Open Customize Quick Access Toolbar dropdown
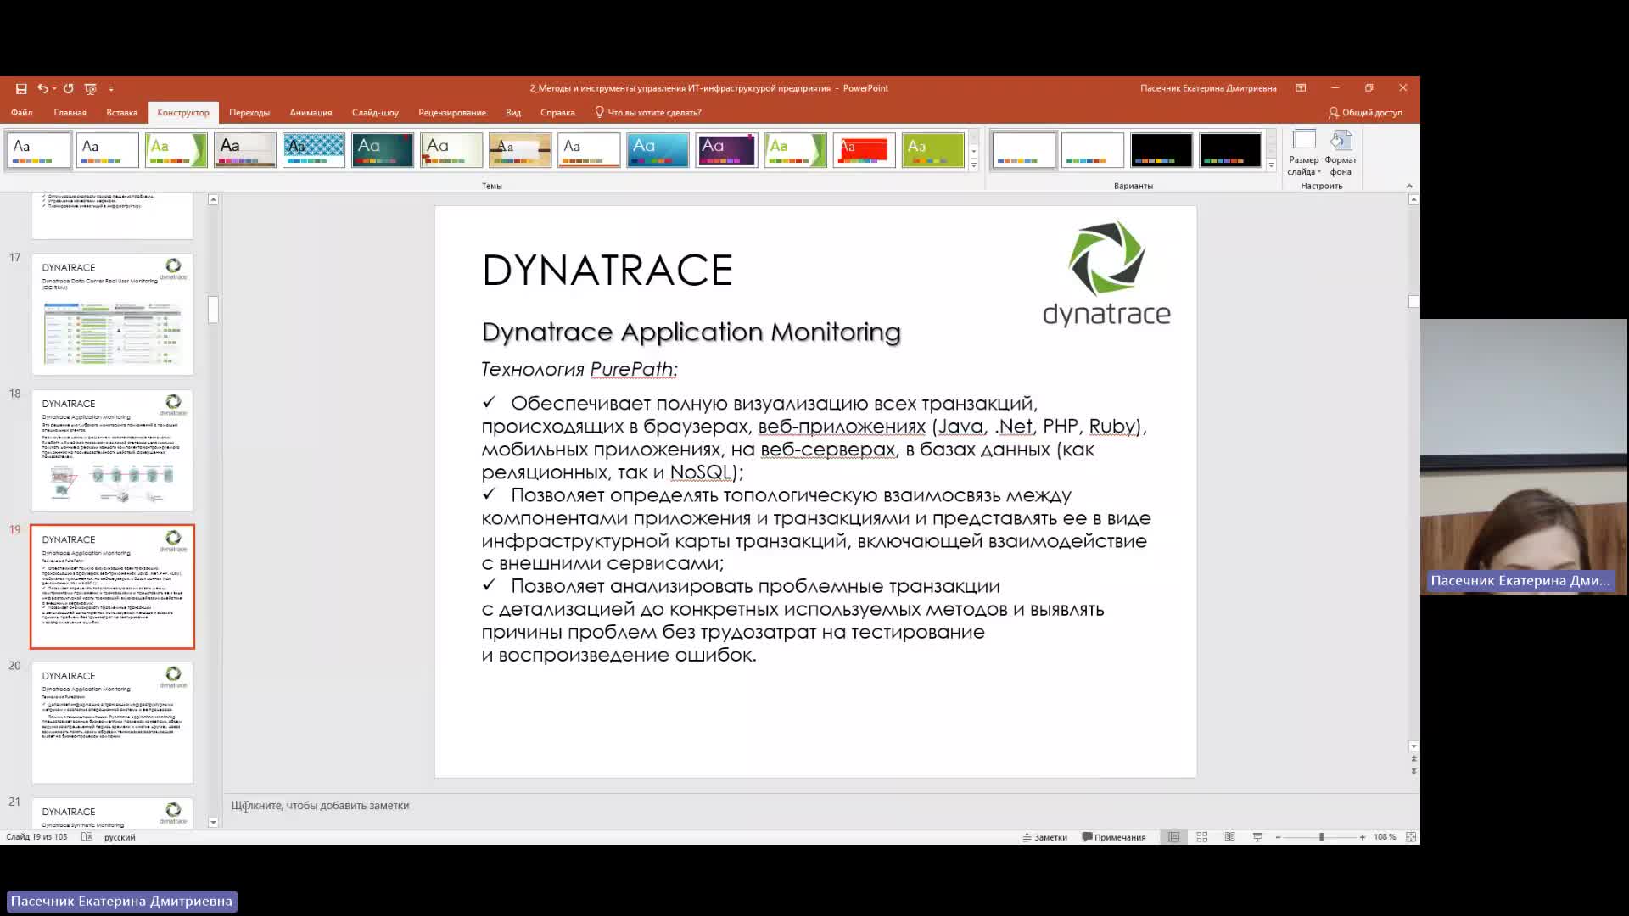1629x916 pixels. pos(111,88)
